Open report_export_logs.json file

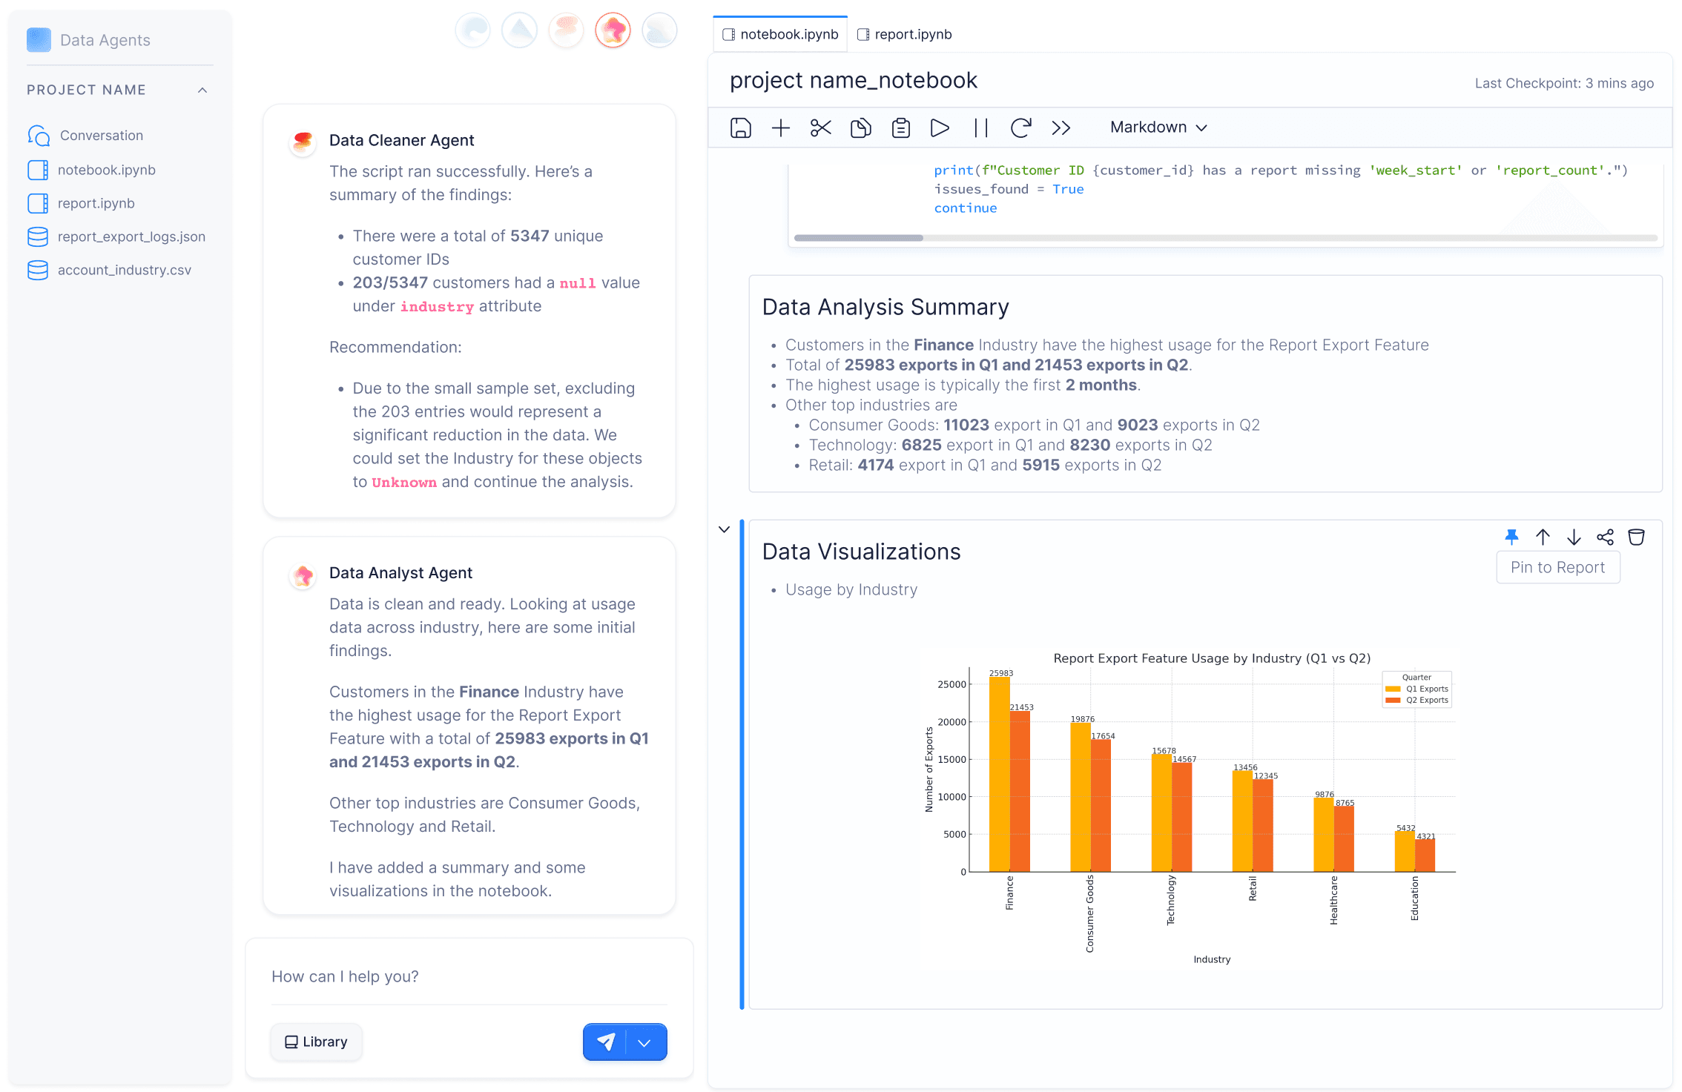117,236
